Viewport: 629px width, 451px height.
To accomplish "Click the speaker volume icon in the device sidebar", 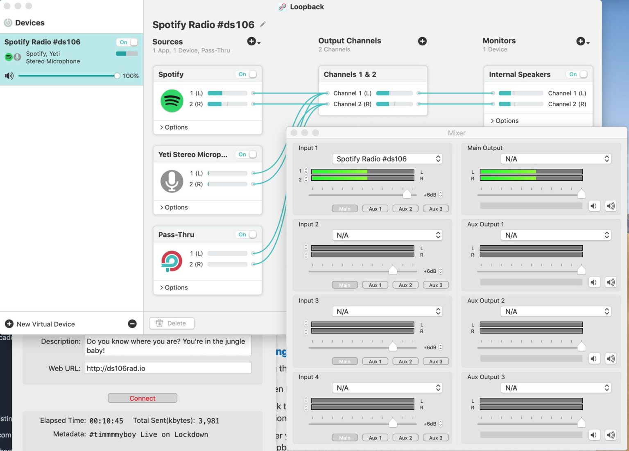I will pos(9,76).
